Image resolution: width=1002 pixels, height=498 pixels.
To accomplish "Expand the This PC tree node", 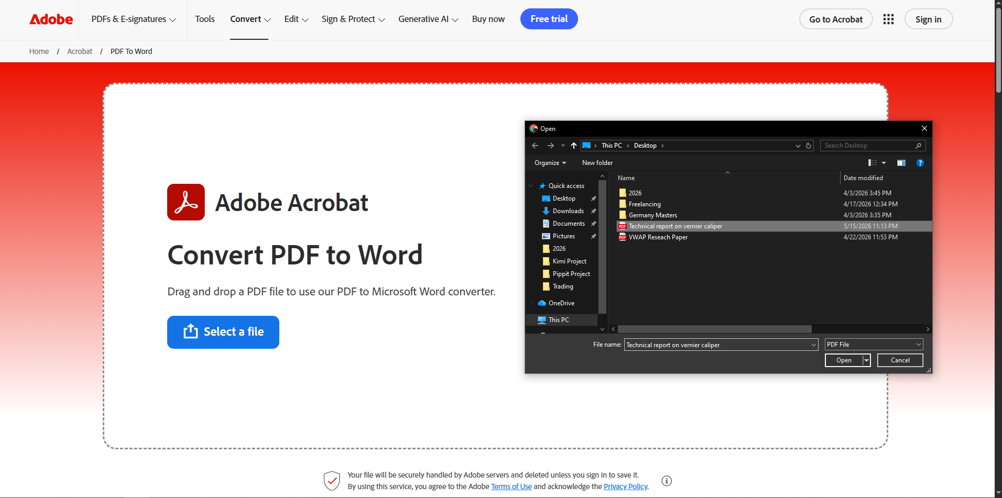I will point(531,320).
